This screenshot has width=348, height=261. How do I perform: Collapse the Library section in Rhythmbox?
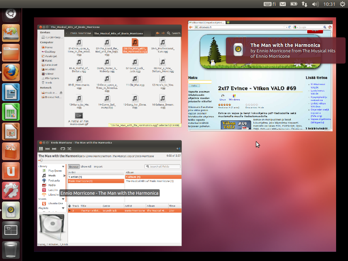(x=63, y=167)
